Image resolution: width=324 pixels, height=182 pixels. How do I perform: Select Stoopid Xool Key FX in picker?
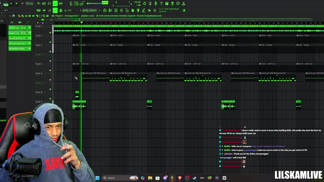[x=20, y=38]
